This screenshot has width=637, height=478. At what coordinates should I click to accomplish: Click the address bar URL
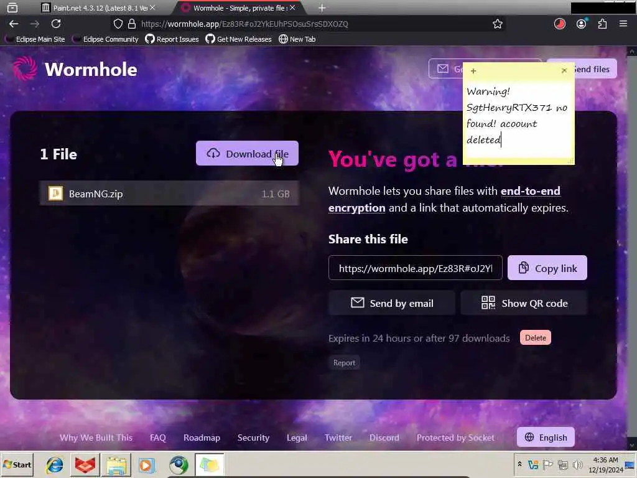point(244,24)
